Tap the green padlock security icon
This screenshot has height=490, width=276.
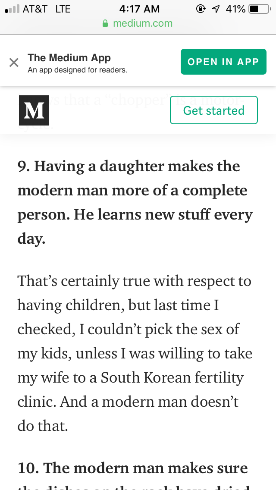[x=105, y=23]
